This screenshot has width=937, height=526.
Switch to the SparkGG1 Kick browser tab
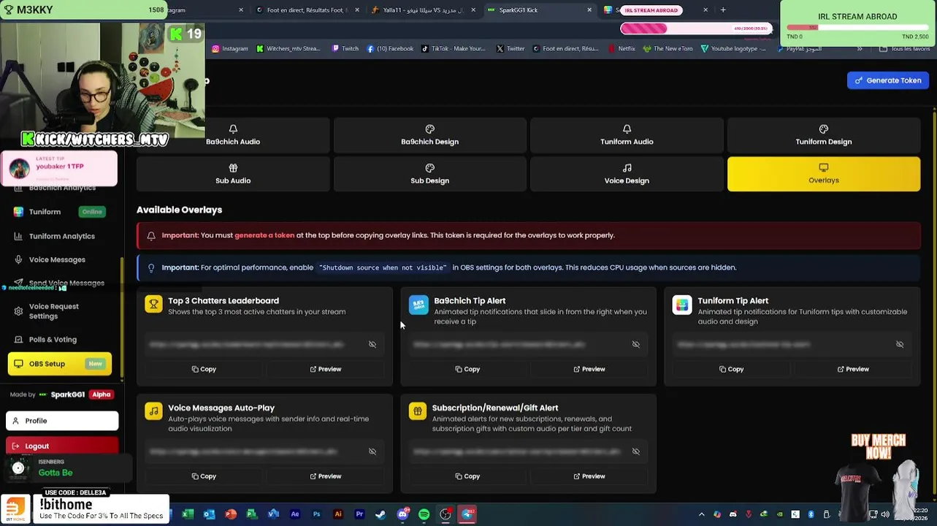[539, 10]
